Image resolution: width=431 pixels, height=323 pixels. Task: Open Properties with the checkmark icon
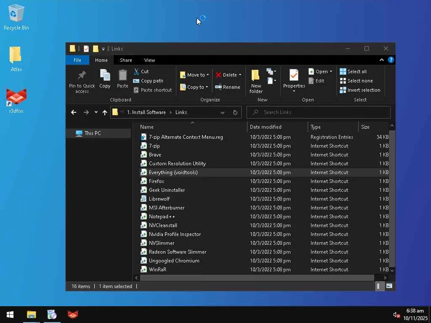pyautogui.click(x=294, y=75)
